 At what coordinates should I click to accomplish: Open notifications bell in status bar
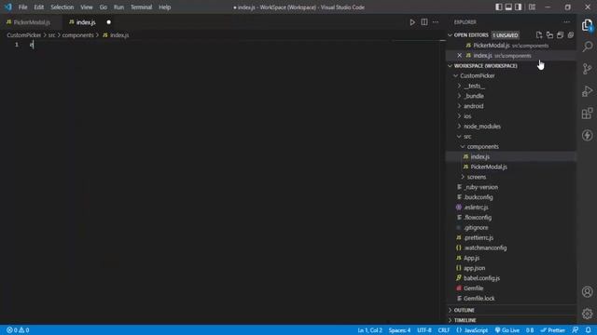[x=589, y=330]
